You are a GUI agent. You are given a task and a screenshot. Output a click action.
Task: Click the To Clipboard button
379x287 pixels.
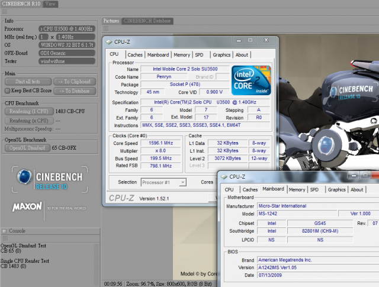[x=75, y=82]
